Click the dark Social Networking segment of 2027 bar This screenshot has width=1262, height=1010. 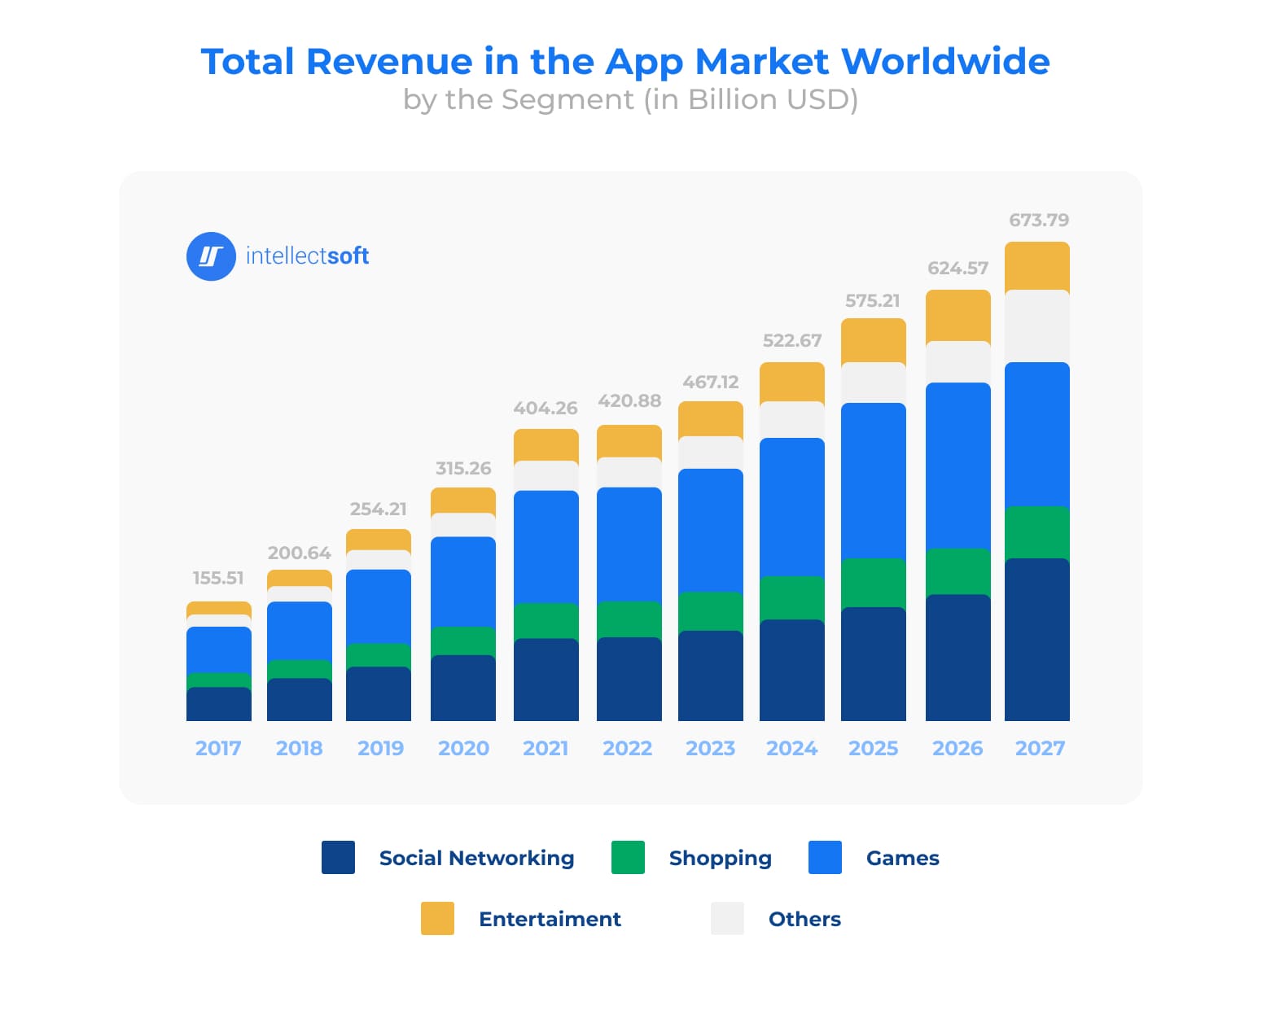pyautogui.click(x=1038, y=639)
